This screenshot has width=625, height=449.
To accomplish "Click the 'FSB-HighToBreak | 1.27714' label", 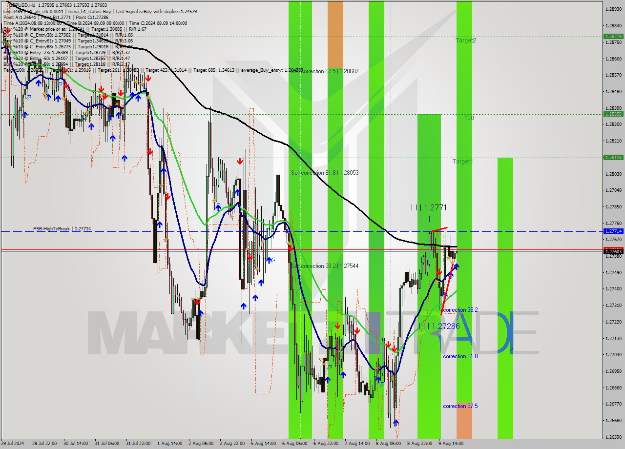I will click(x=62, y=228).
